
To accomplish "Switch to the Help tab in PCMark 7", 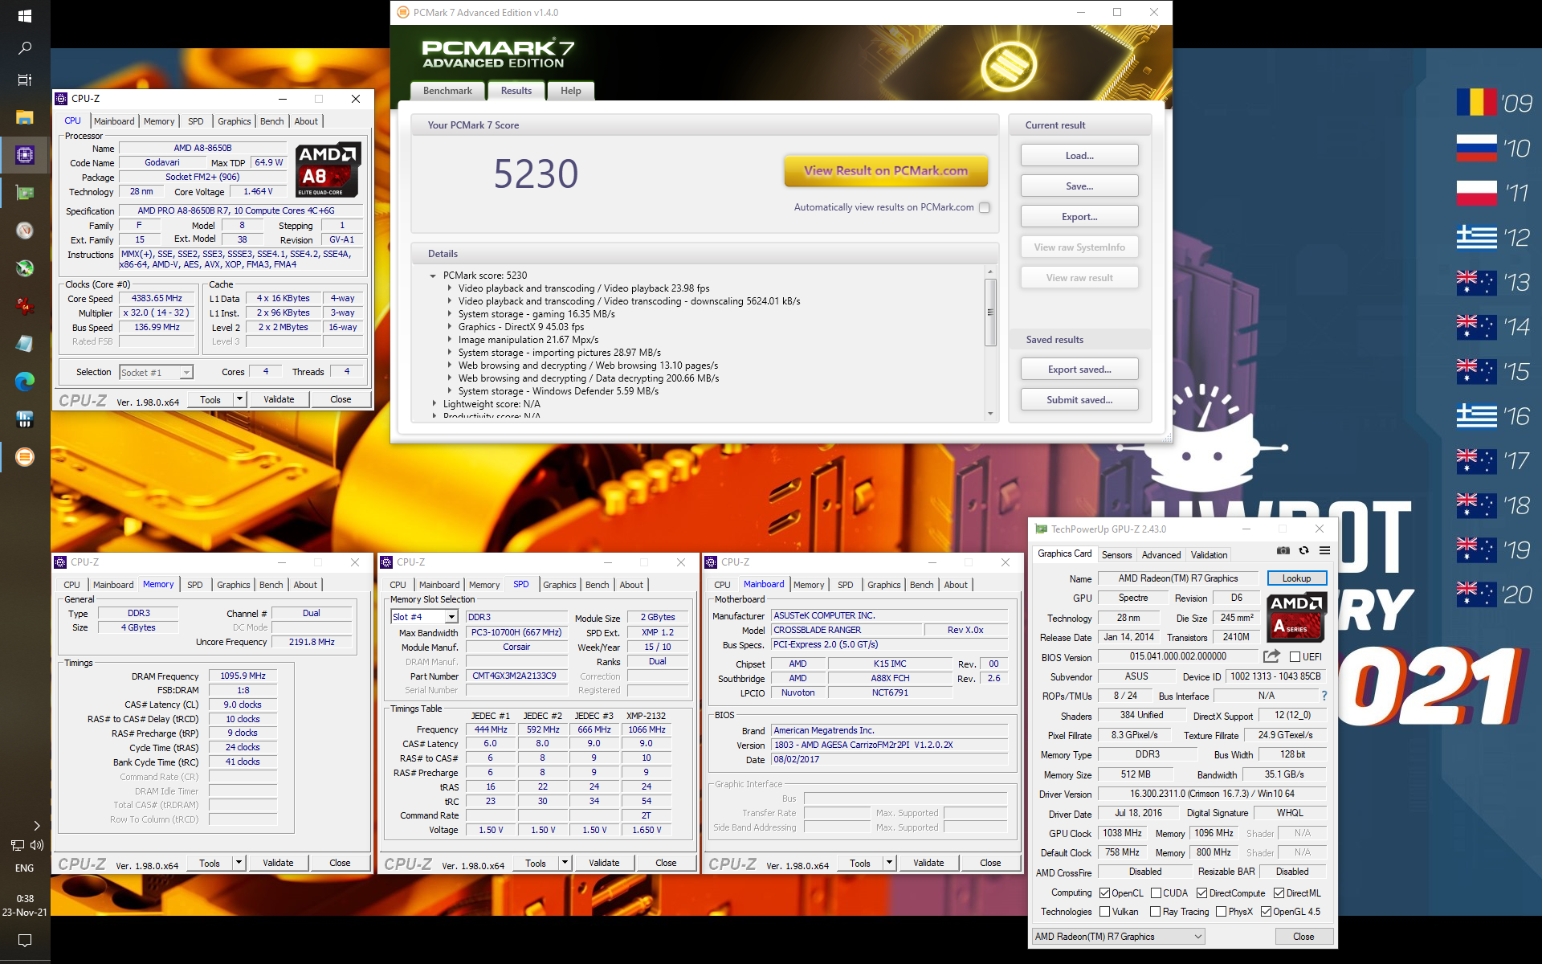I will (x=571, y=91).
